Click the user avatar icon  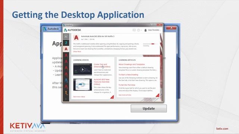coord(145,30)
